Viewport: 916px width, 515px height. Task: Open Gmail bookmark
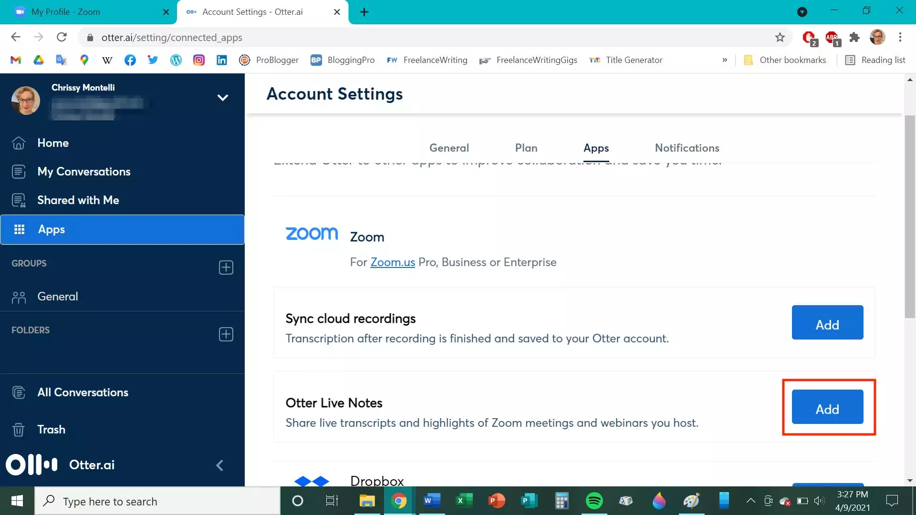pos(16,60)
